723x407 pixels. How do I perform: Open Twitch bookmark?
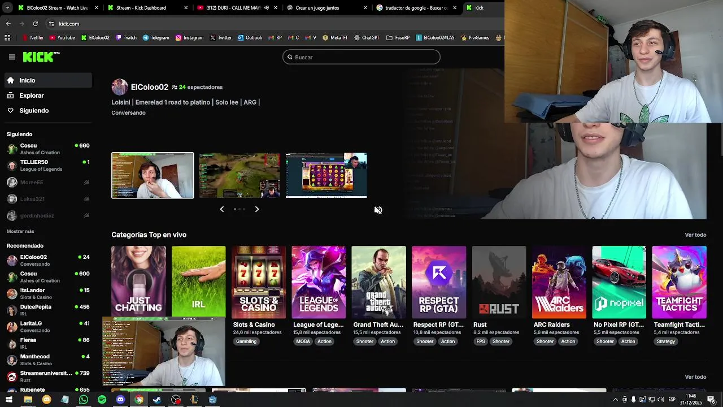(x=126, y=38)
